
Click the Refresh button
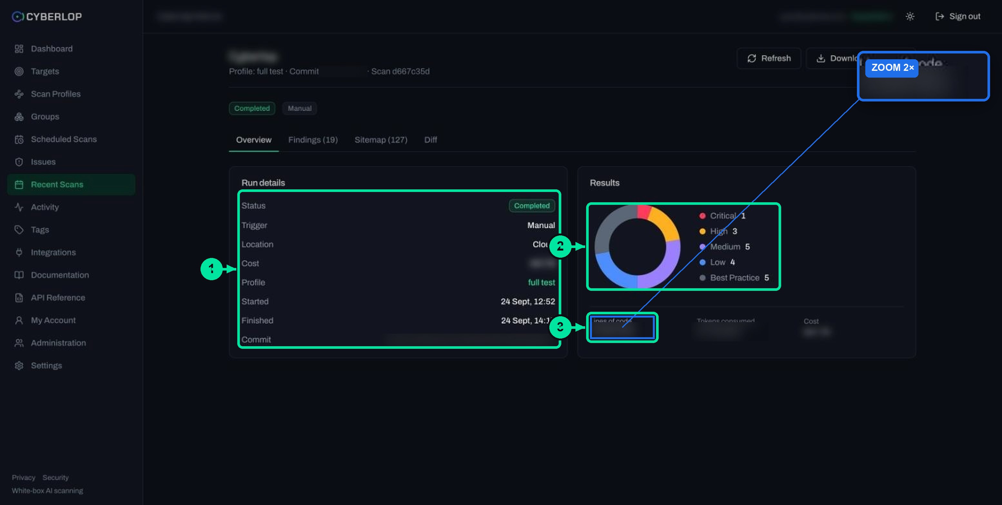click(769, 58)
